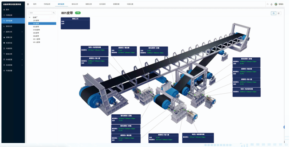
Task: Select 8100皮带 in the tree
Action: [36, 30]
